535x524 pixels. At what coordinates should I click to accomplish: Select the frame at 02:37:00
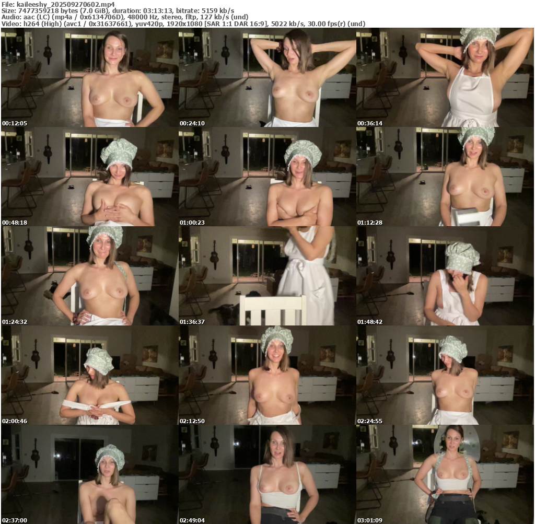(89, 474)
